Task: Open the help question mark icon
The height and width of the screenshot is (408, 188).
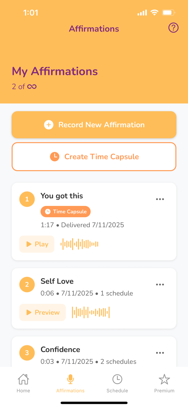Action: 173,28
